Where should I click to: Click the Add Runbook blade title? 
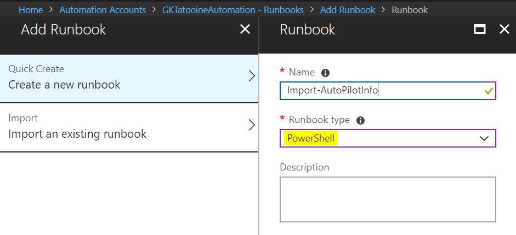click(64, 30)
